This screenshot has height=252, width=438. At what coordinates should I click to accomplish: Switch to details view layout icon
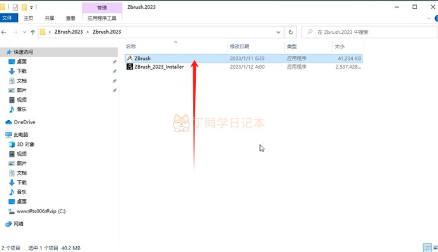pos(427,248)
